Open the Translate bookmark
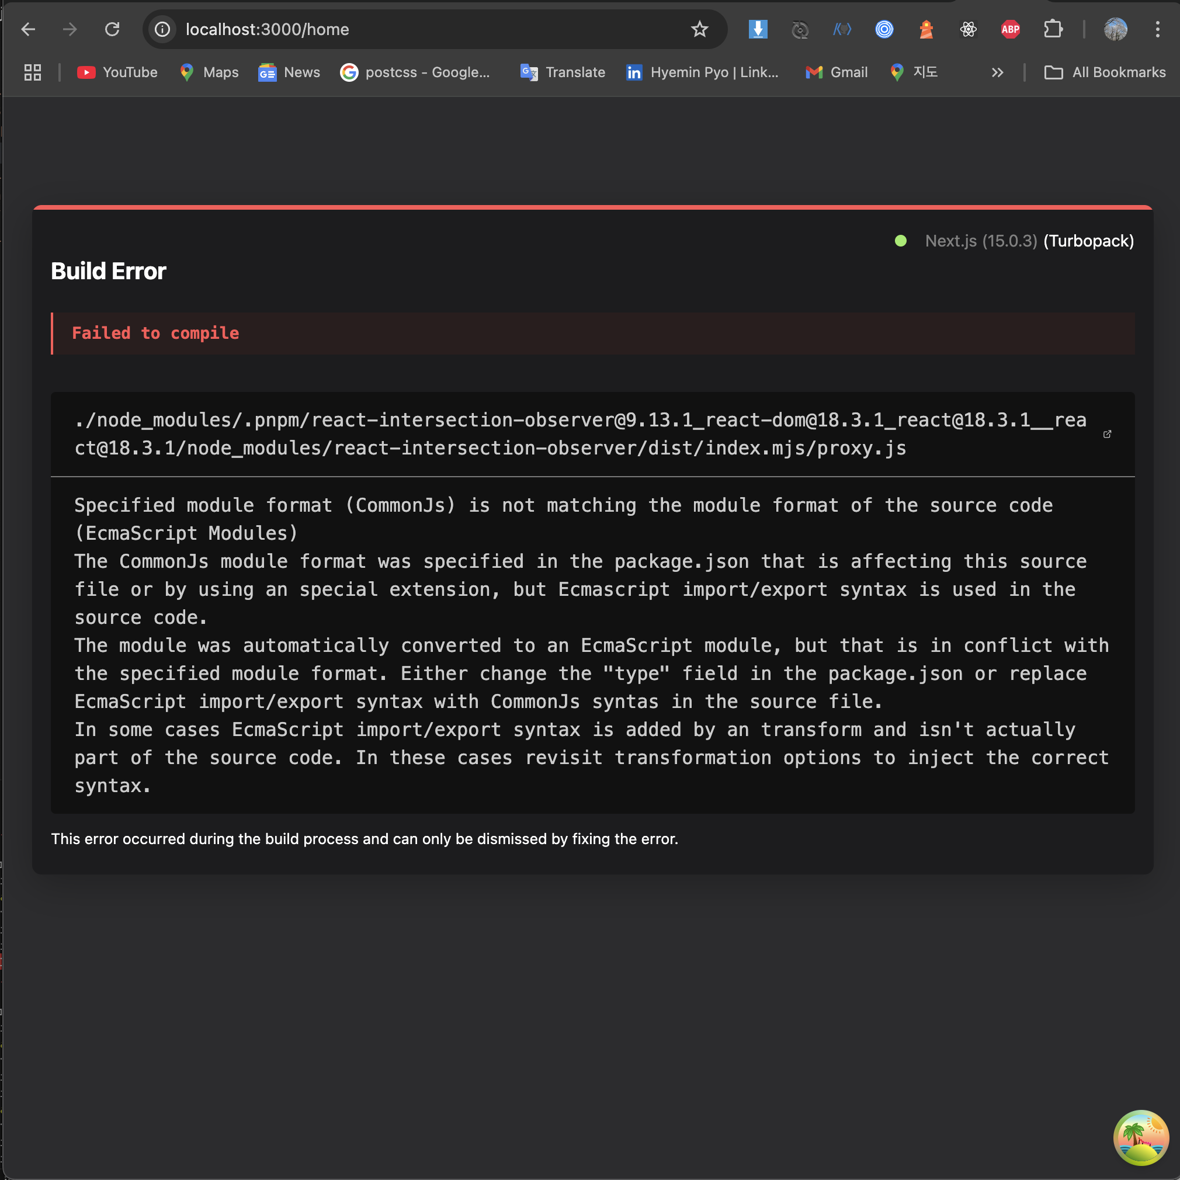1180x1180 pixels. coord(563,72)
